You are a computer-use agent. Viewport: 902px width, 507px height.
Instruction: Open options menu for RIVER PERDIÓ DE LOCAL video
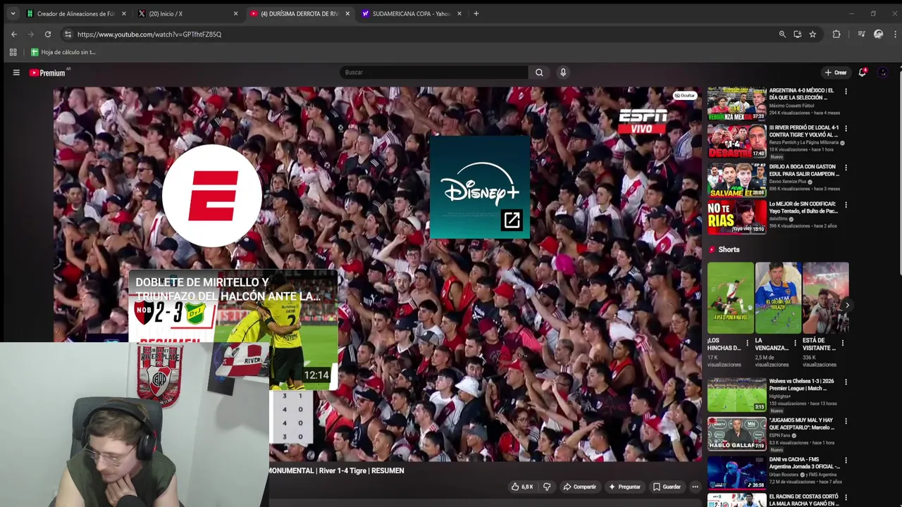pyautogui.click(x=846, y=129)
